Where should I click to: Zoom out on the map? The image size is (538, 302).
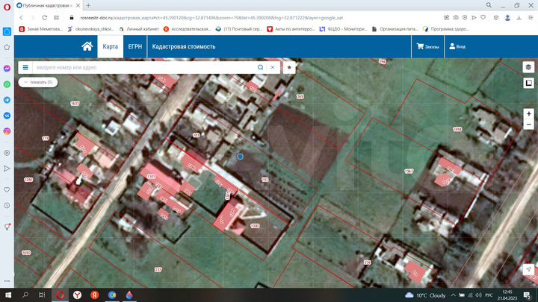pyautogui.click(x=528, y=125)
